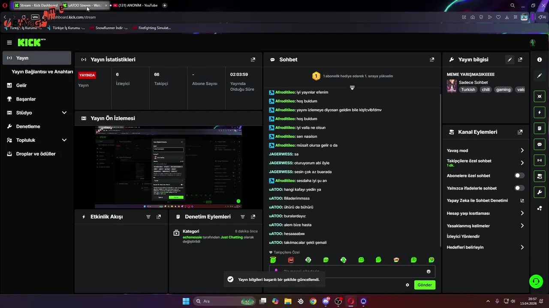The image size is (549, 308).
Task: Click the gold rank 1 badge in chat
Action: point(316,76)
